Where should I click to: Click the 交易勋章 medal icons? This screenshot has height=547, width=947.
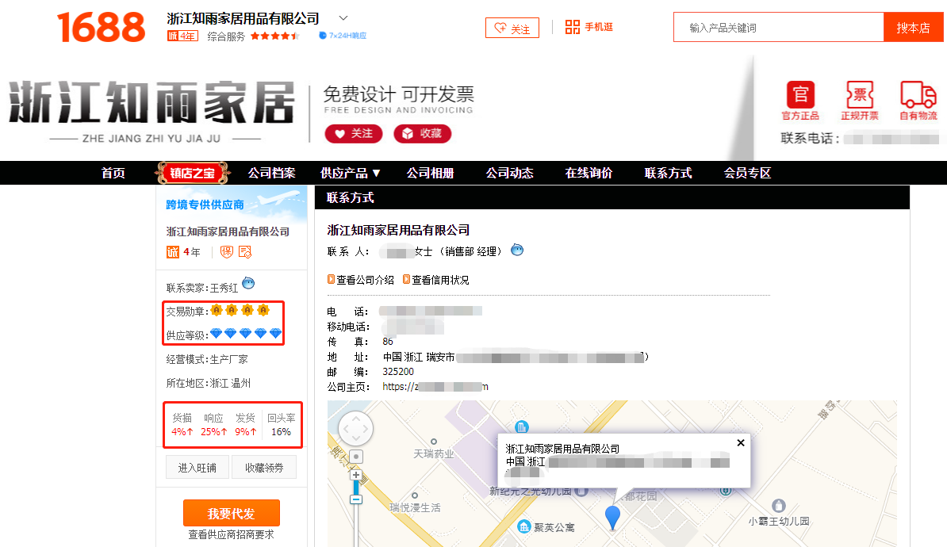[x=240, y=310]
